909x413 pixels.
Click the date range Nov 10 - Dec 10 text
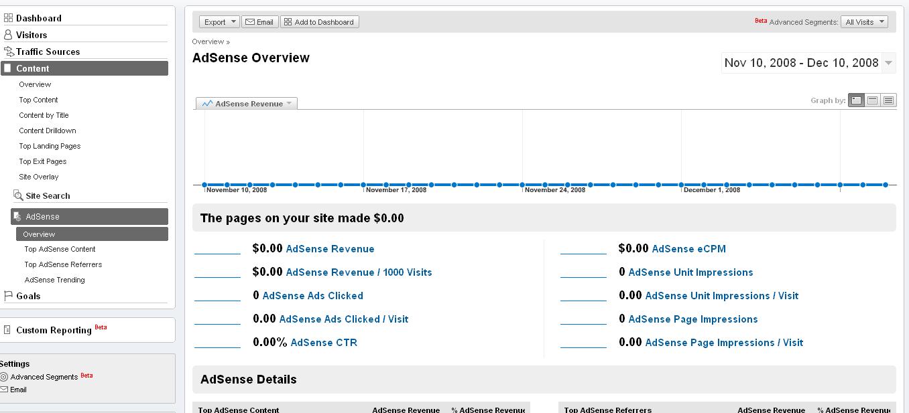801,63
